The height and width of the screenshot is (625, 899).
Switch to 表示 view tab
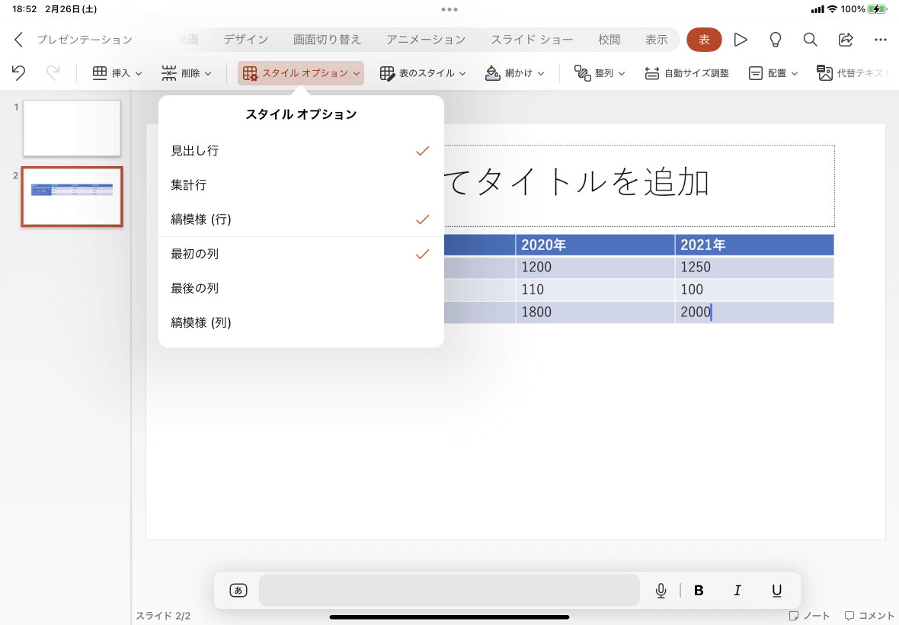click(x=657, y=40)
